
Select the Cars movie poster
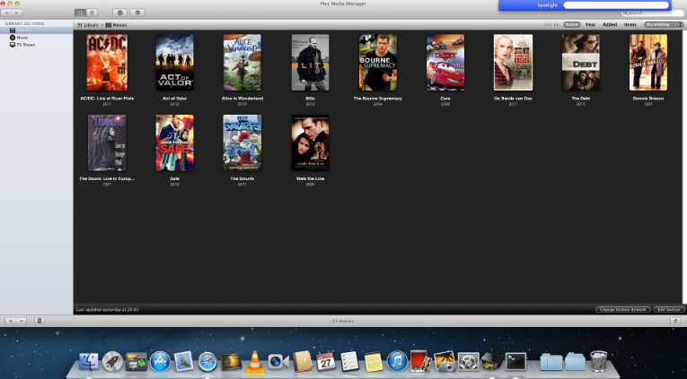coord(445,63)
